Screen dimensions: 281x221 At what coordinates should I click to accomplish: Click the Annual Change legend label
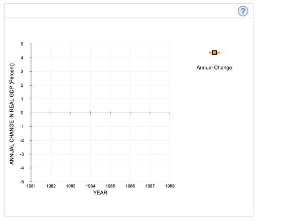[214, 68]
